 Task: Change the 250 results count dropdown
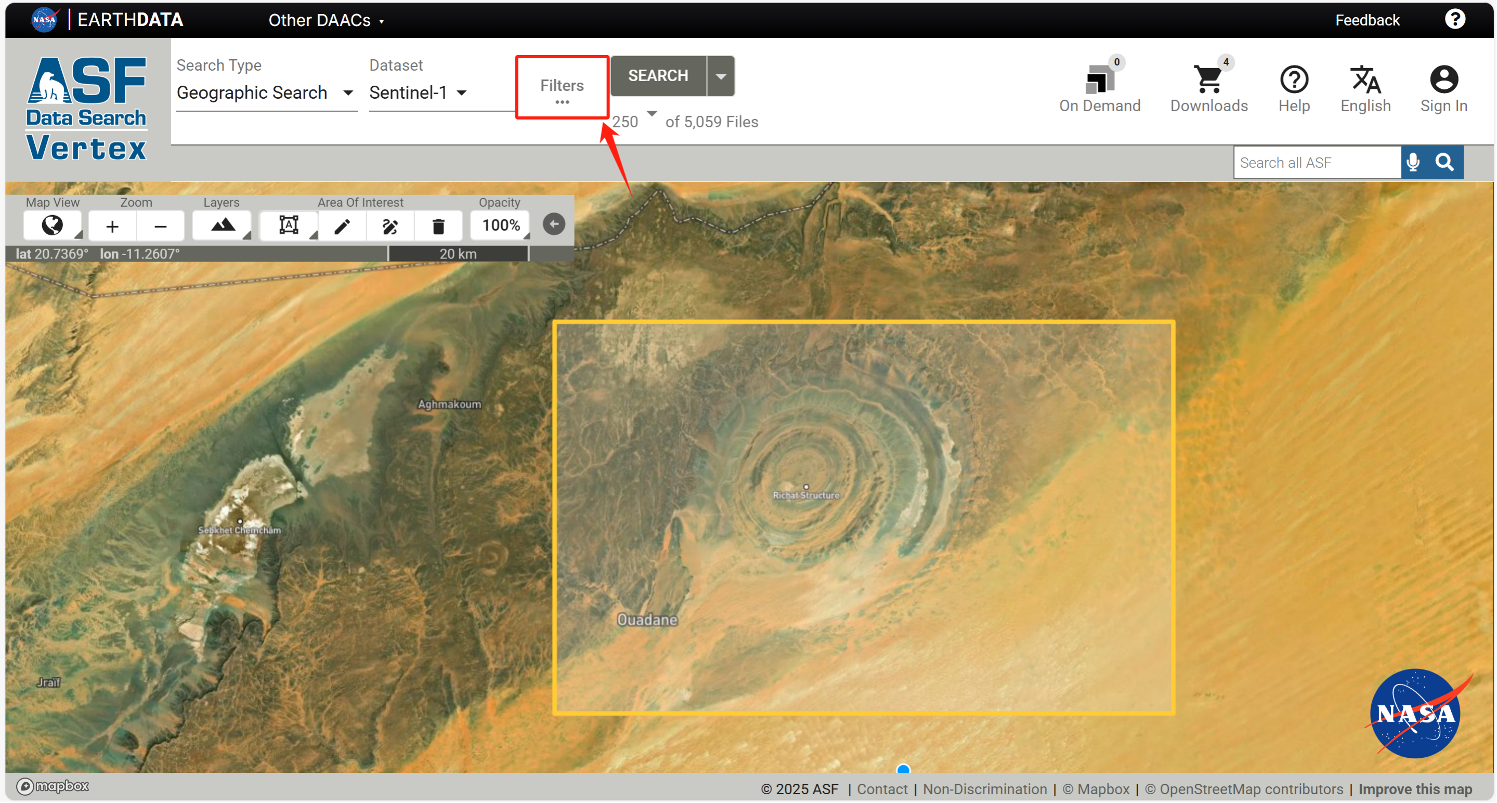(634, 120)
